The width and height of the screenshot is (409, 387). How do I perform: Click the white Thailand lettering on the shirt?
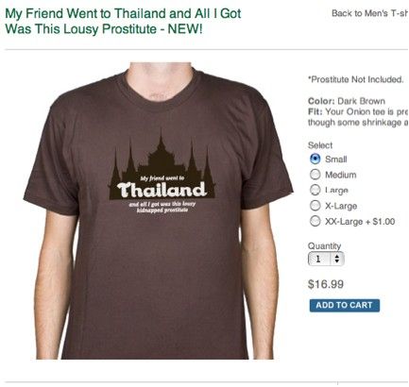click(162, 190)
